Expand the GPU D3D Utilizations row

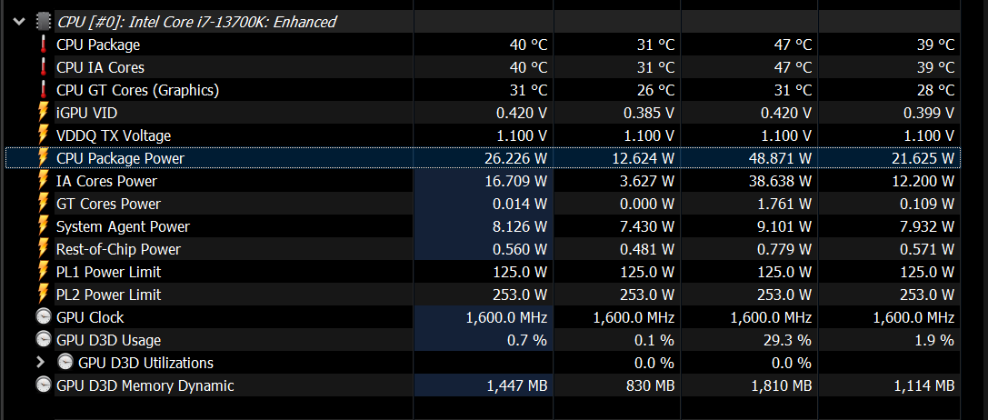pos(41,363)
